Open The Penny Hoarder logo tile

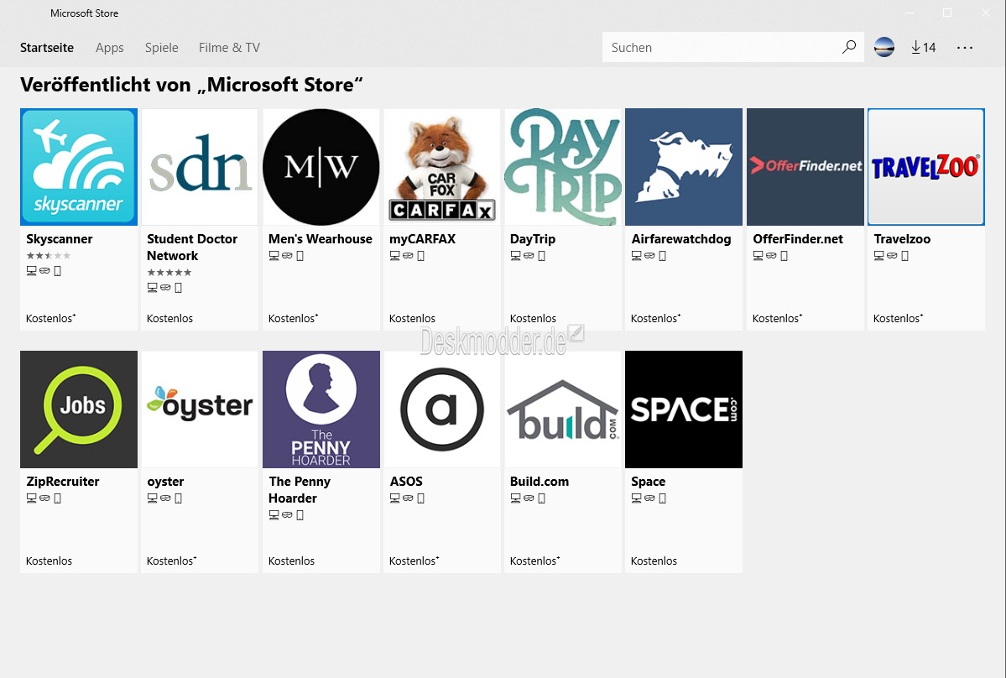[x=321, y=409]
